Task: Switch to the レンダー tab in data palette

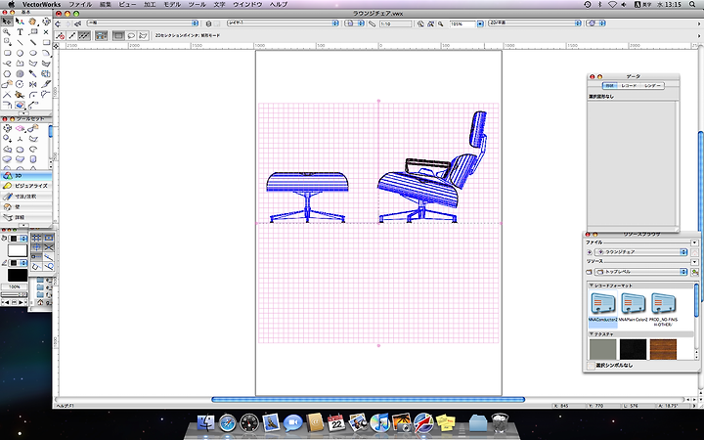Action: [652, 85]
